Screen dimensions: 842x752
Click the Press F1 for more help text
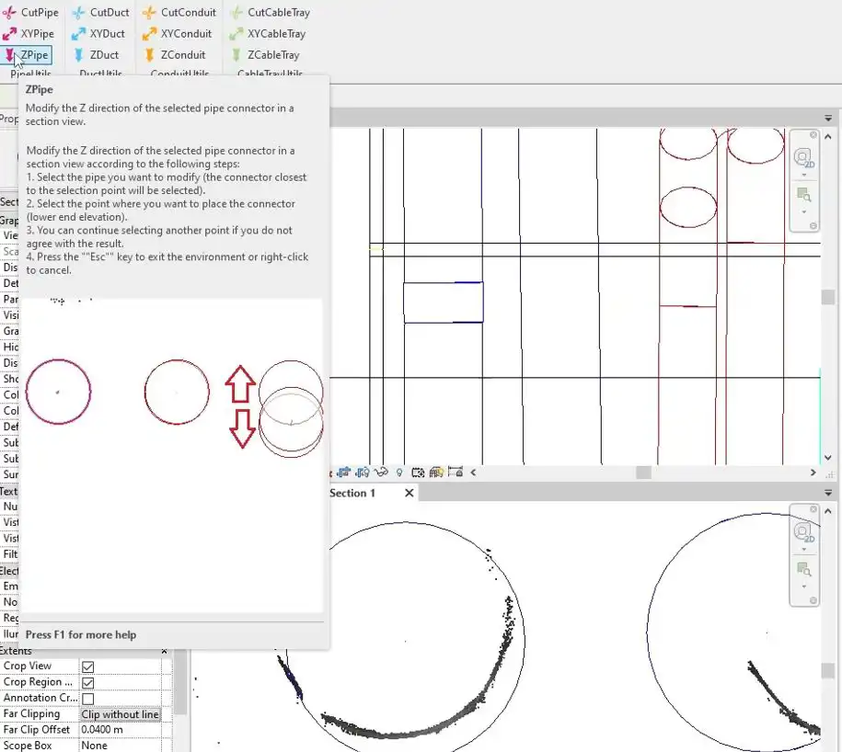[x=81, y=634]
